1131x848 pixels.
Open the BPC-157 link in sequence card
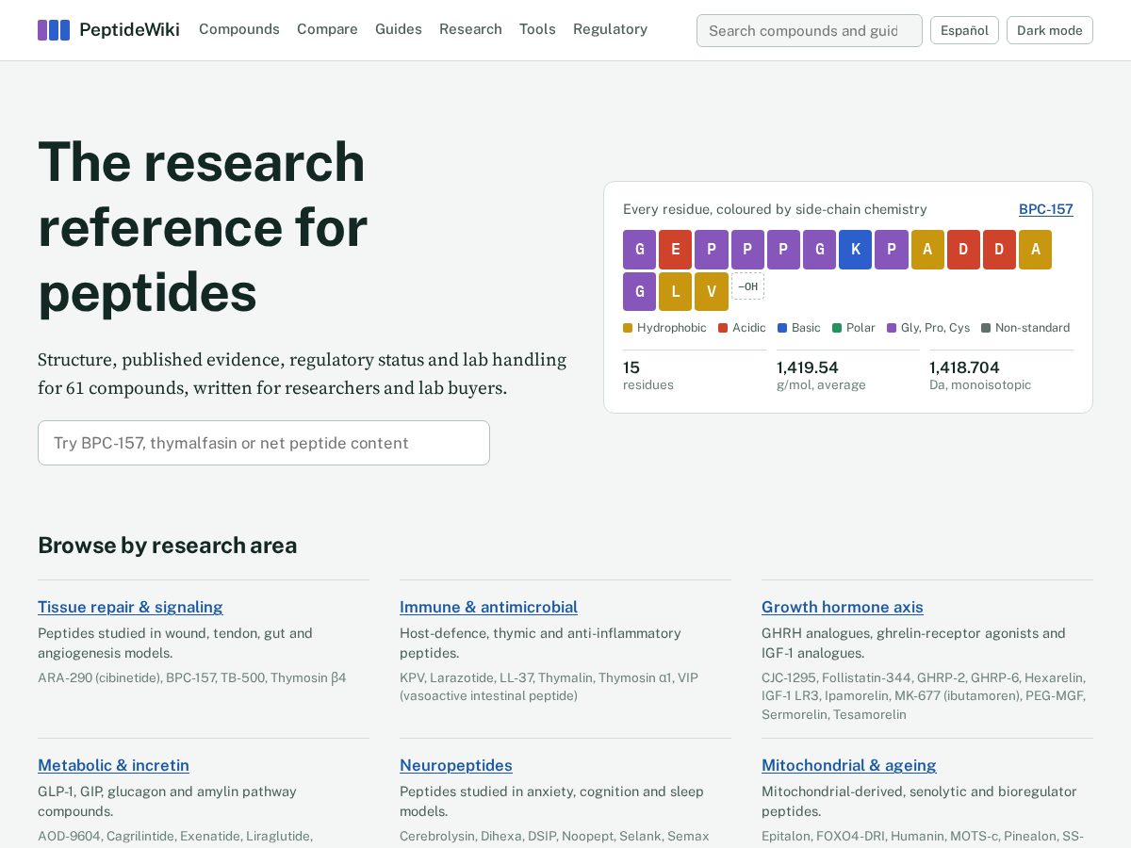pyautogui.click(x=1046, y=209)
